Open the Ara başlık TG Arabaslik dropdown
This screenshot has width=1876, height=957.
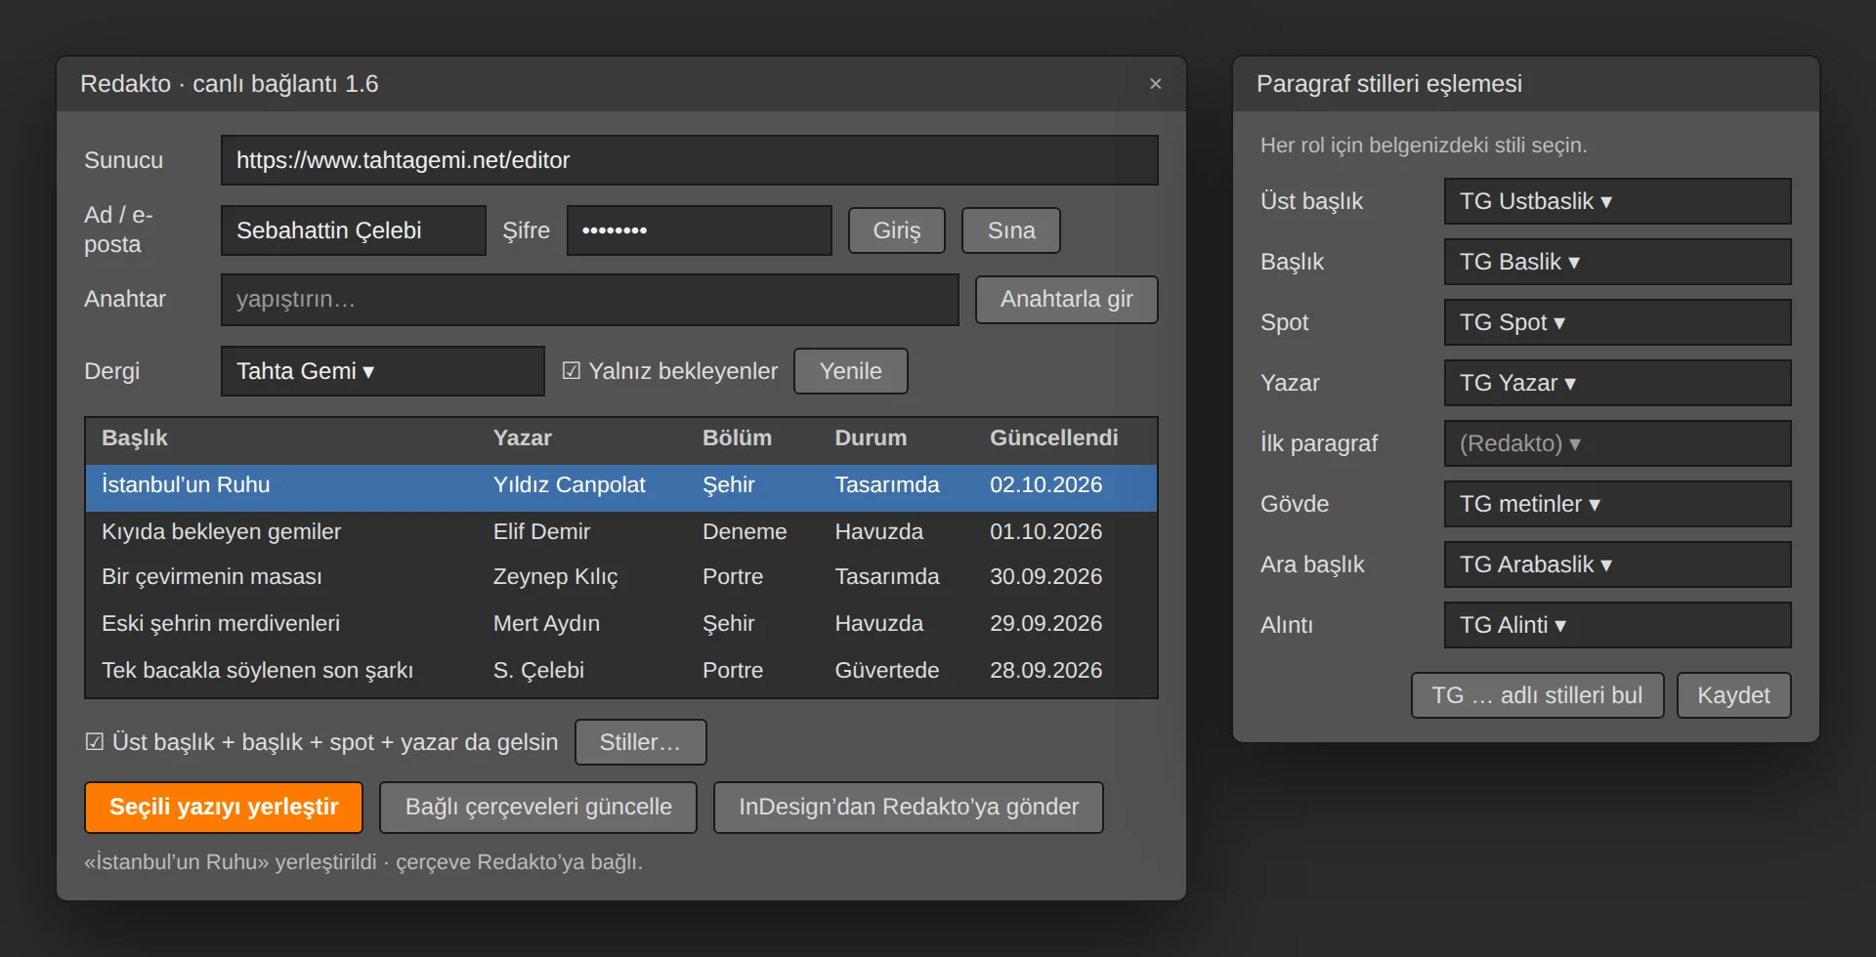[1618, 564]
